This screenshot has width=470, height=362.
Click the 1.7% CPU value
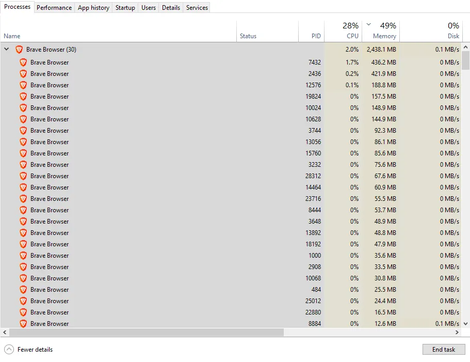click(x=352, y=62)
